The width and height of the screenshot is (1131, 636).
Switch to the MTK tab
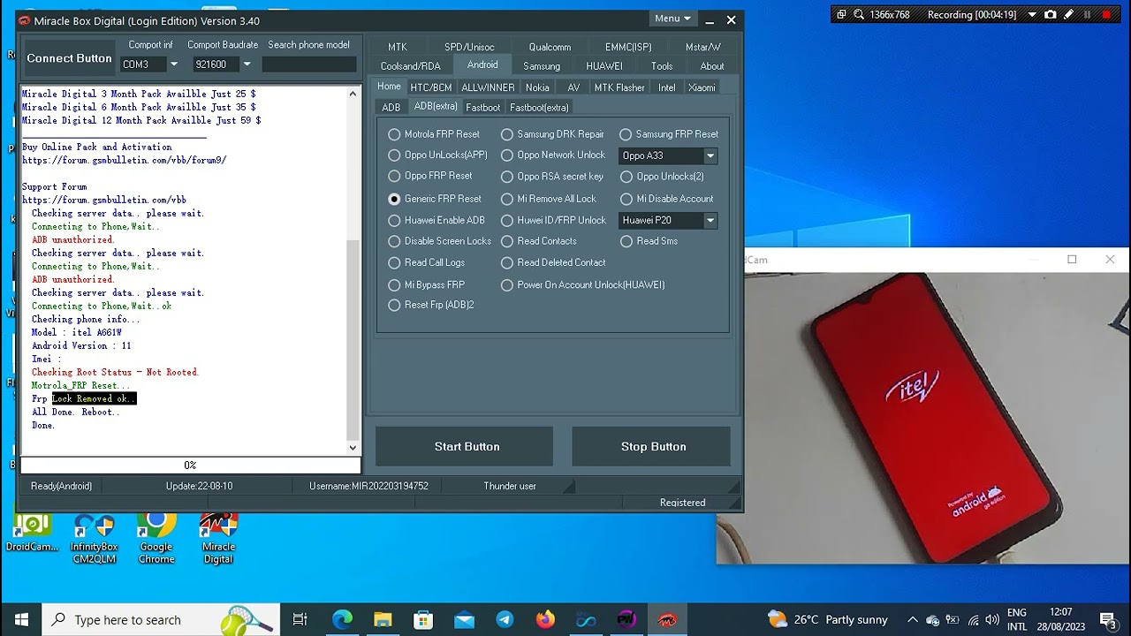coord(398,47)
